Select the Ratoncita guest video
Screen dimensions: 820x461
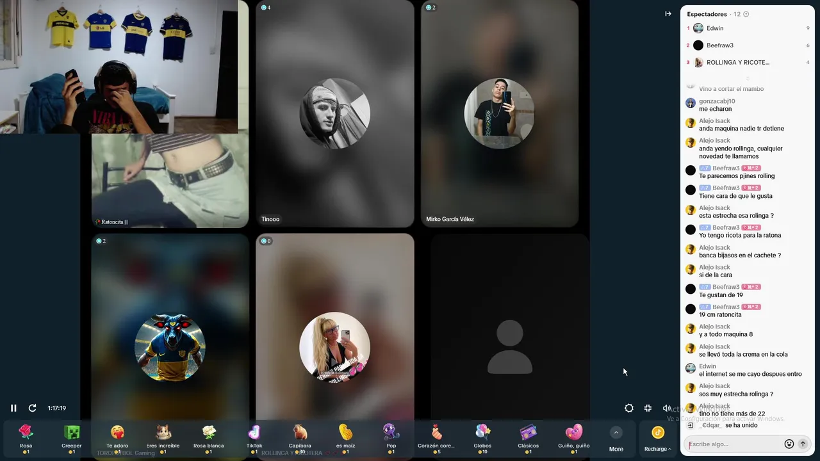(x=170, y=181)
